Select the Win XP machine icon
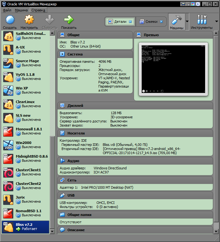This screenshot has width=220, height=242. (8, 91)
